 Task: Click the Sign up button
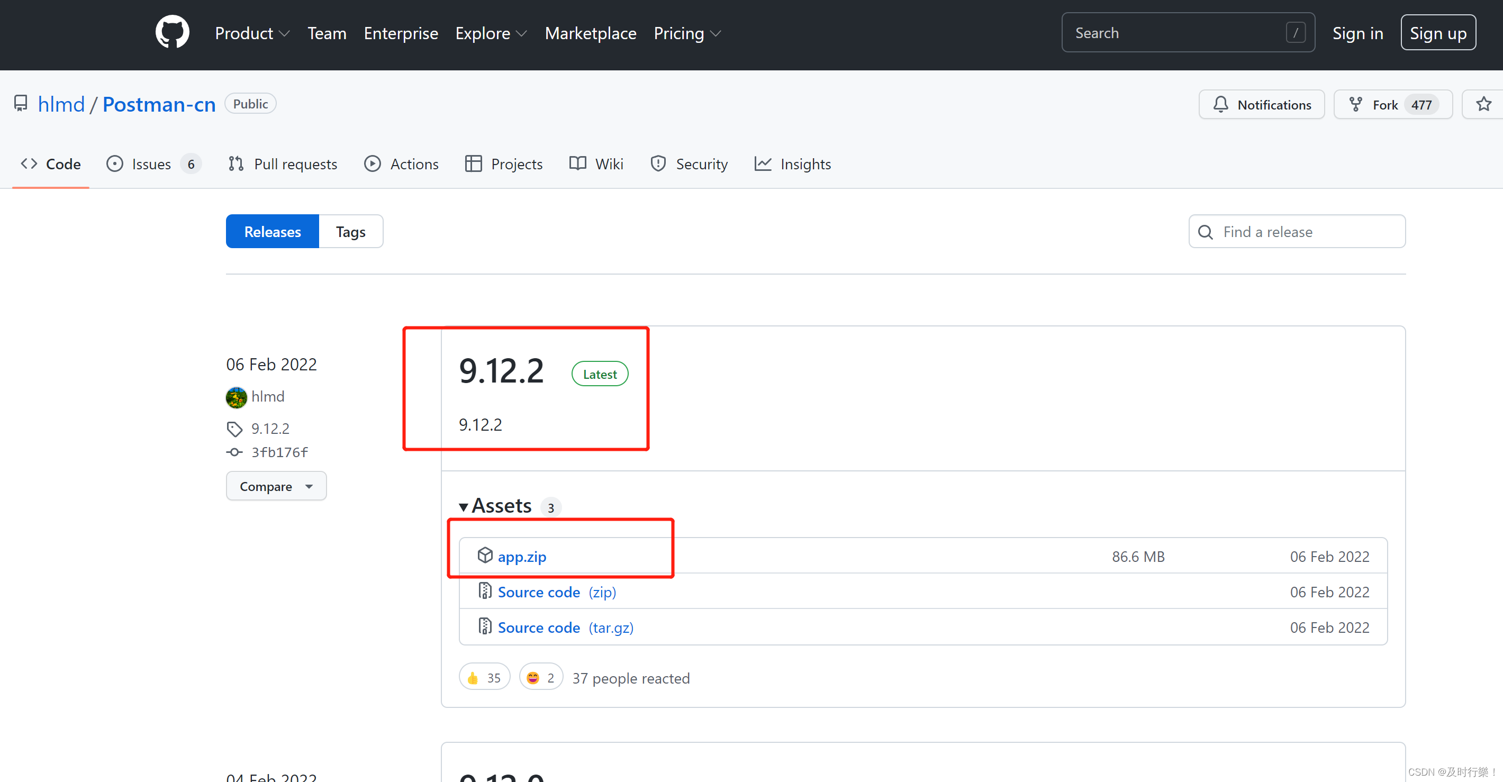coord(1438,33)
